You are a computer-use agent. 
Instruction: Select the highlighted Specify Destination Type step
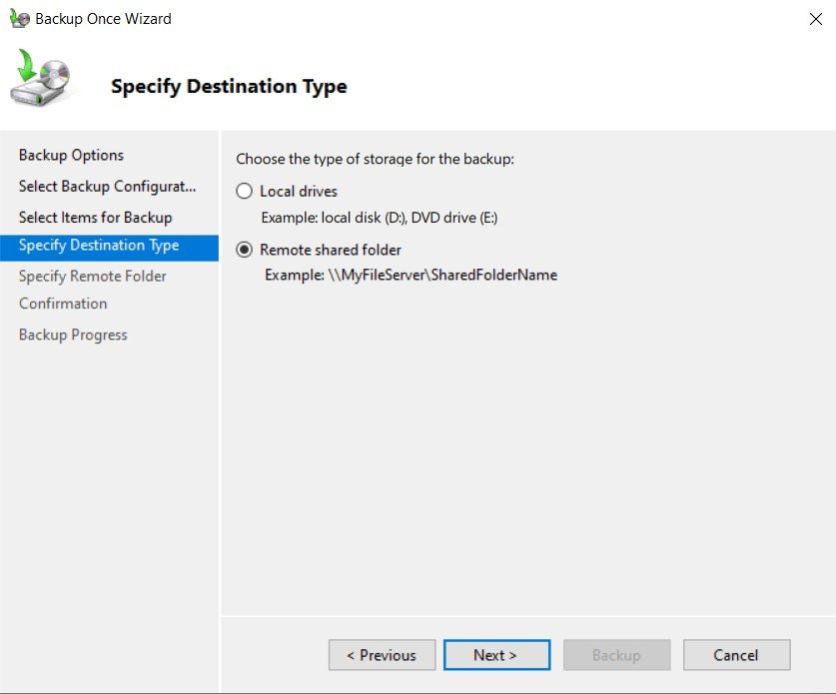coord(109,248)
